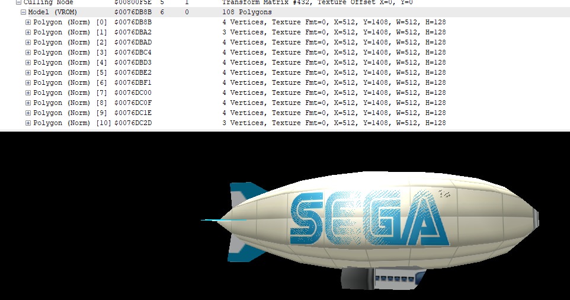Expand Polygon (Norm) [6] row

28,83
